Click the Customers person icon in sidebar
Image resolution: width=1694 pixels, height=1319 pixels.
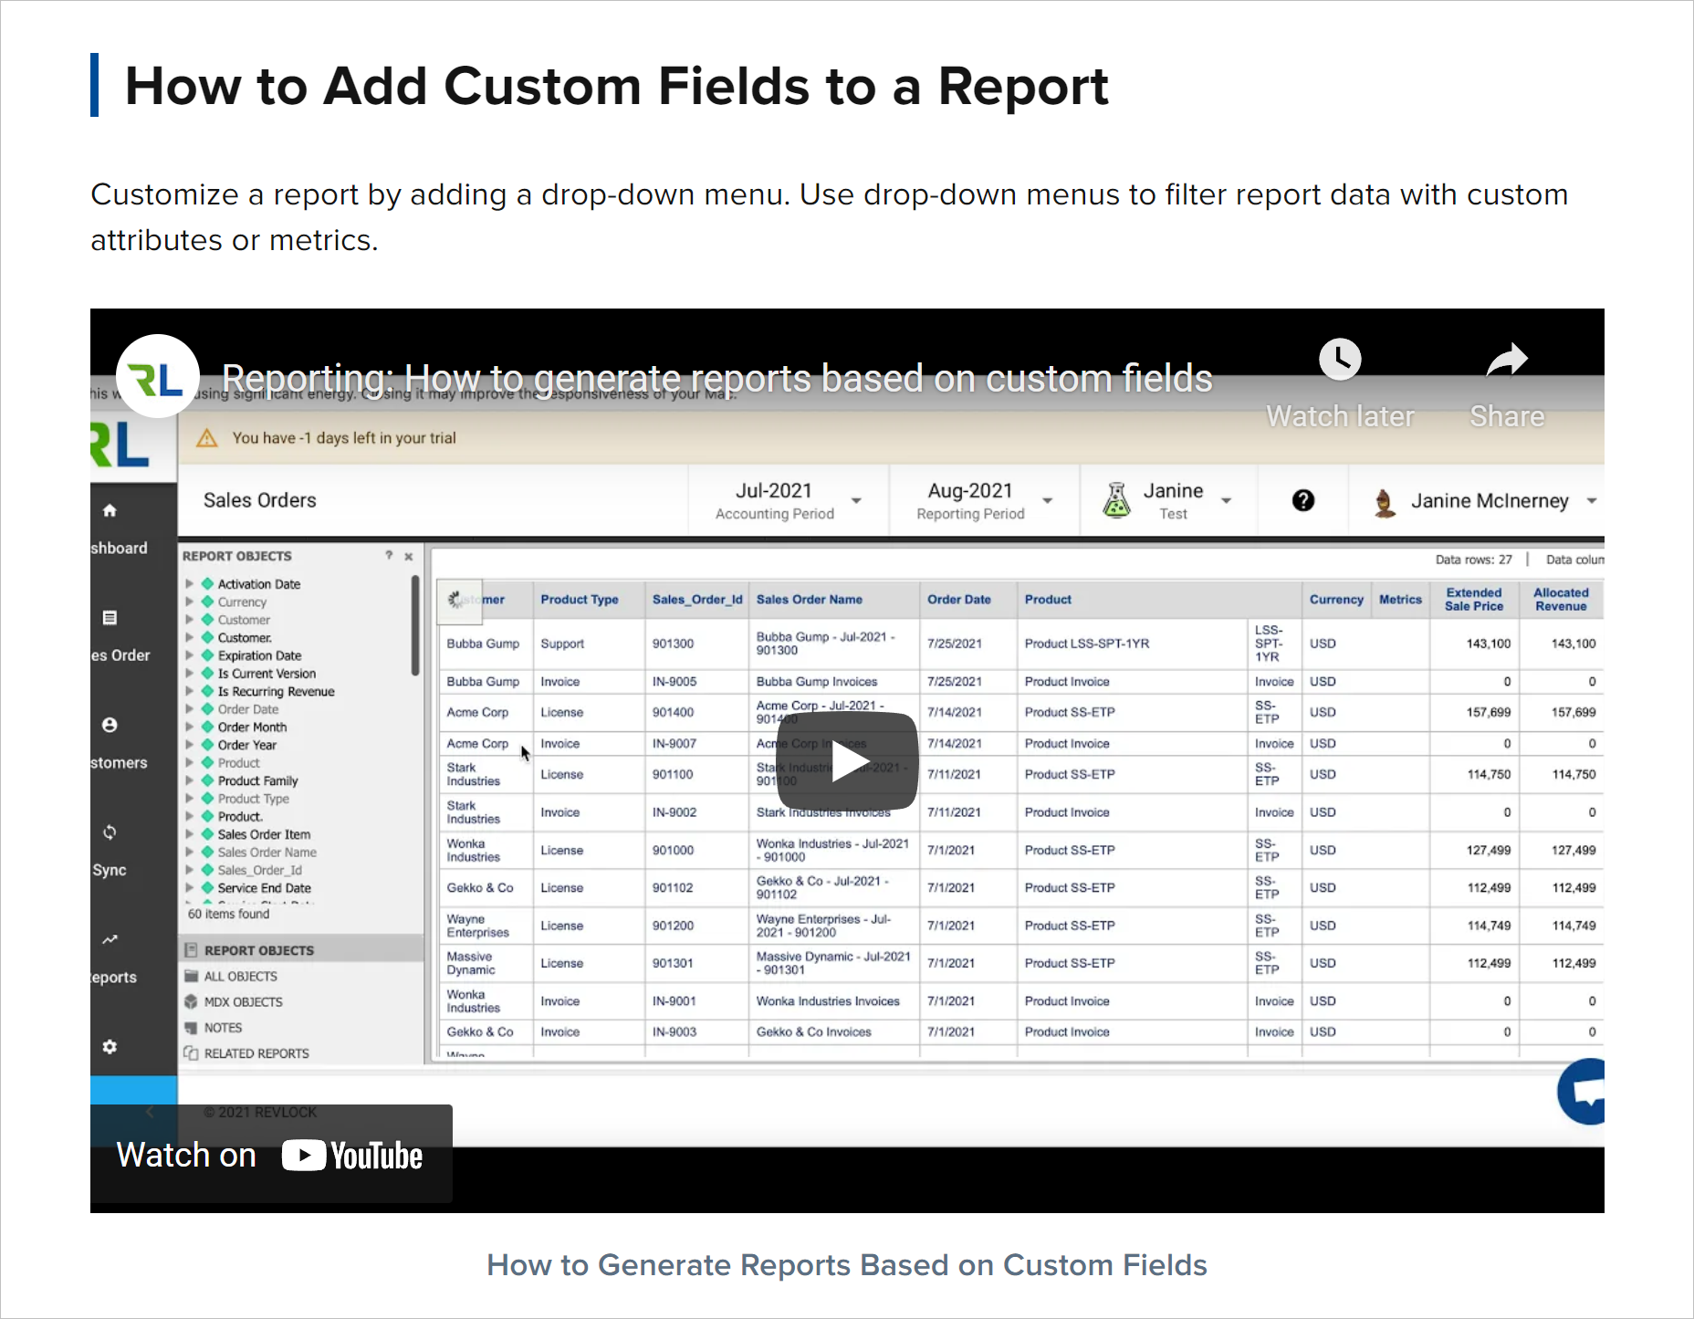[x=110, y=725]
